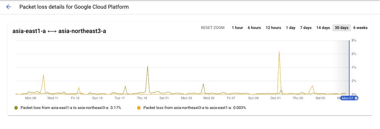
Task: Go back using the blue arrow icon
Action: 8,7
